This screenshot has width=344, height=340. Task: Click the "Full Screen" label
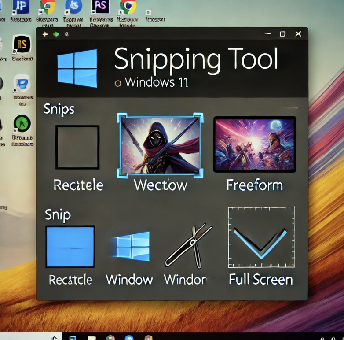tap(261, 280)
